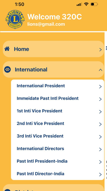
Task: Click the Home house icon
Action: tap(7, 49)
